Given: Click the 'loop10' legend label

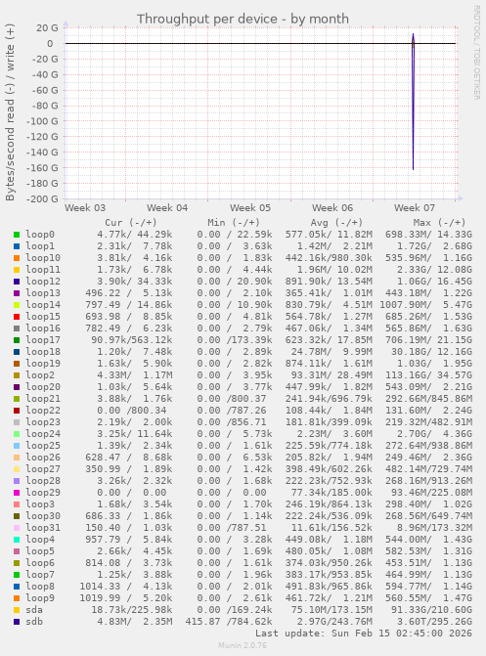Looking at the screenshot, I should 43,258.
